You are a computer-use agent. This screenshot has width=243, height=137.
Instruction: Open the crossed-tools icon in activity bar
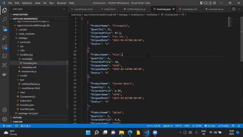point(5,65)
